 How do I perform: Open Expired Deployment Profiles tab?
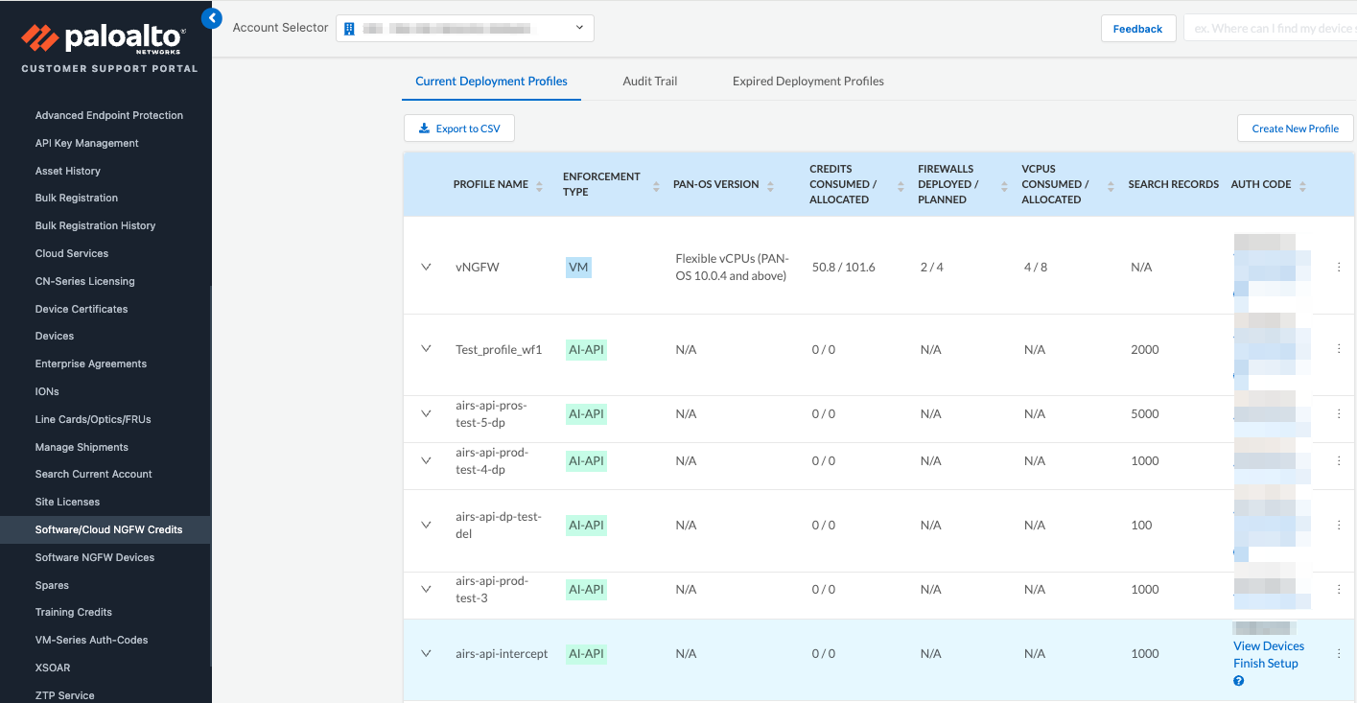tap(807, 82)
